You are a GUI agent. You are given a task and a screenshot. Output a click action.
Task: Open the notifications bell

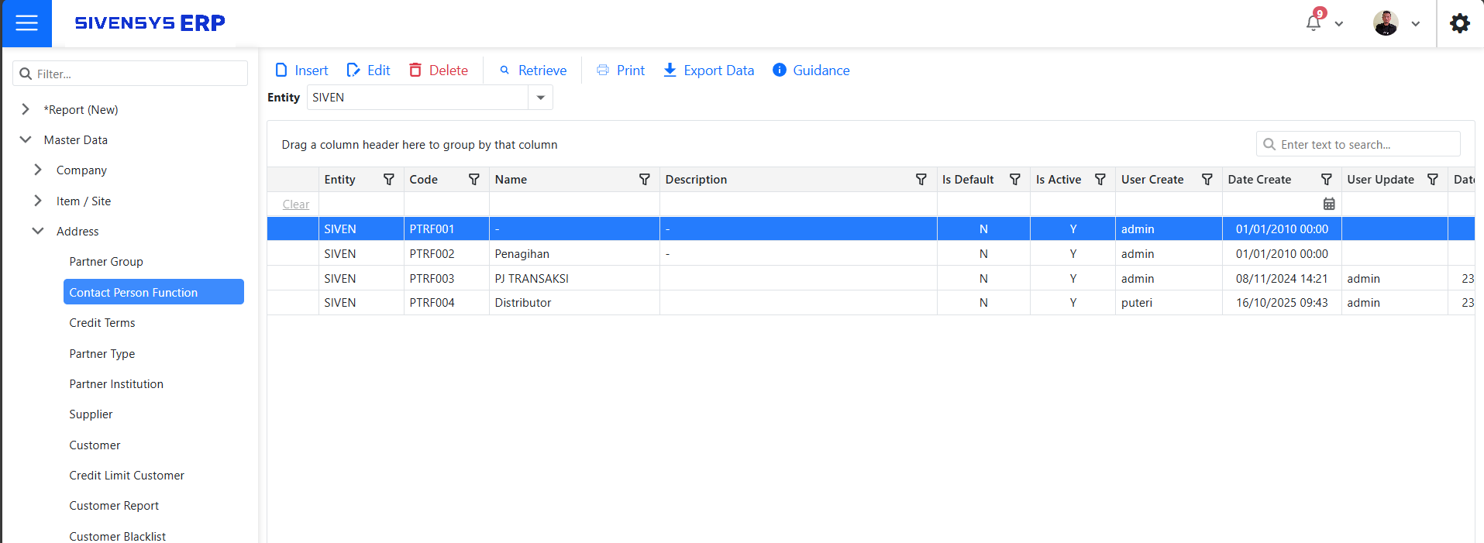1314,22
